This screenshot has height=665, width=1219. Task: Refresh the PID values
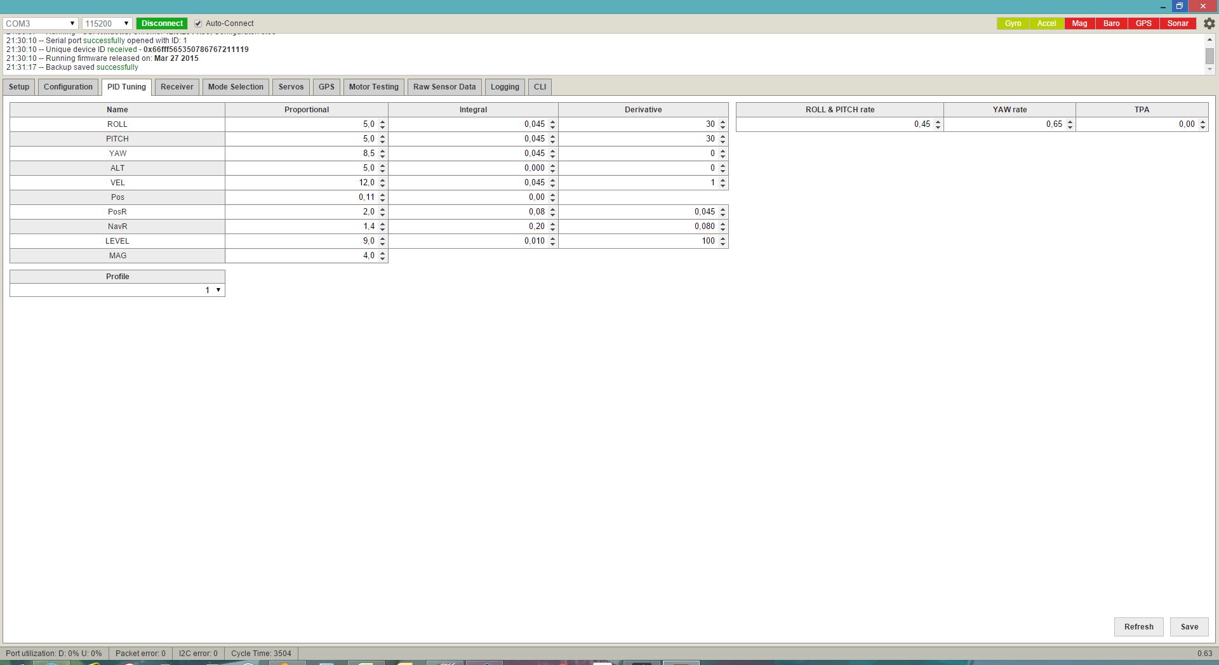click(x=1138, y=627)
